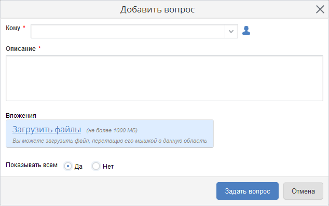The height and width of the screenshot is (206, 329).
Task: Click inside the Кому recipient field
Action: tap(128, 31)
